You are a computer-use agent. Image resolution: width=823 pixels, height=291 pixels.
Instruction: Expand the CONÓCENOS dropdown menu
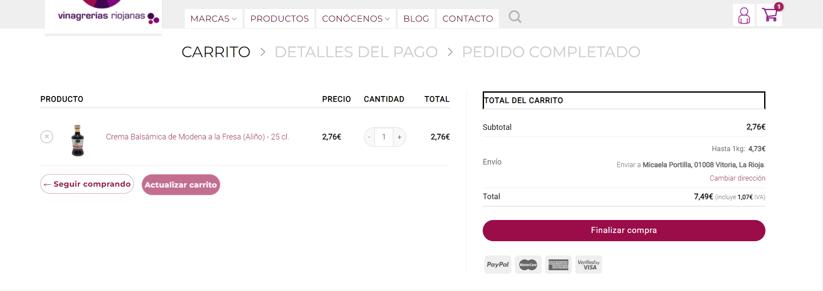[356, 19]
